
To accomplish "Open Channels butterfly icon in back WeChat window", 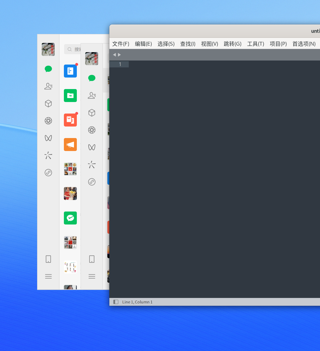I will click(x=48, y=138).
